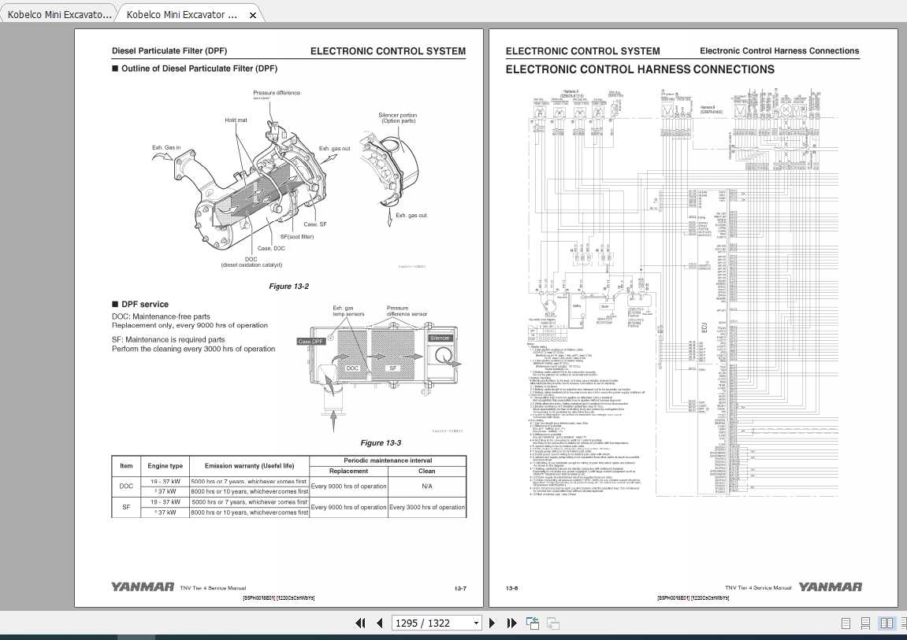
Task: Switch to single page view
Action: click(846, 623)
